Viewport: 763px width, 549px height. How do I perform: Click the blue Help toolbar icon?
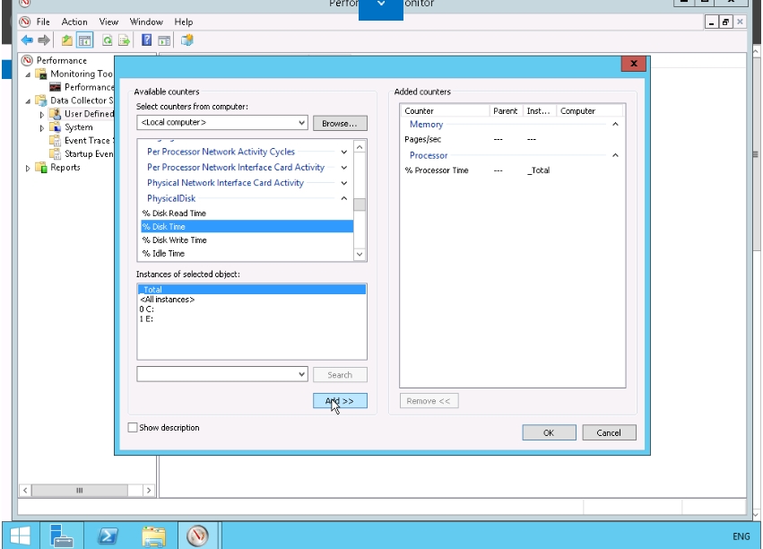146,40
